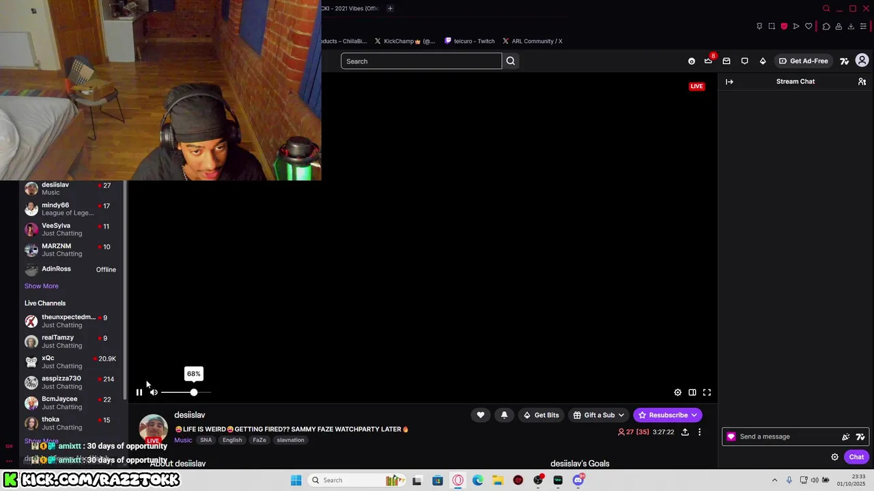This screenshot has height=491, width=874.
Task: Open realTamzy channel in sidebar
Action: [x=70, y=341]
